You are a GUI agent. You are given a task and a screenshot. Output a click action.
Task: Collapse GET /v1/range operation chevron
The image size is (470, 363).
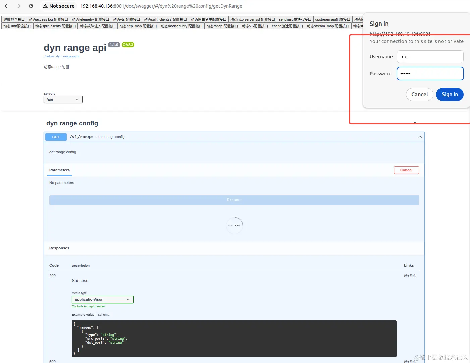(x=420, y=137)
